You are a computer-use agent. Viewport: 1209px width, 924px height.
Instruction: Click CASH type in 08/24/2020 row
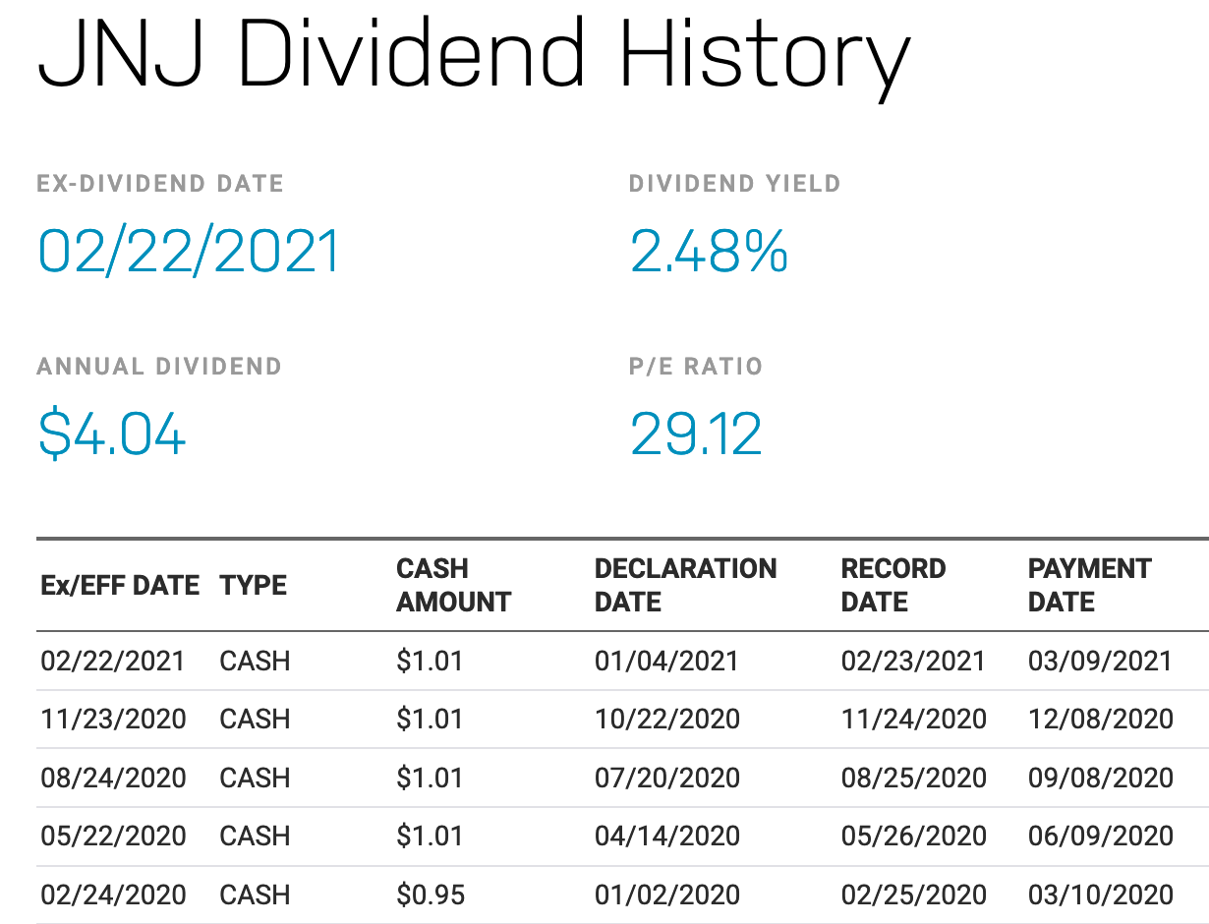256,779
